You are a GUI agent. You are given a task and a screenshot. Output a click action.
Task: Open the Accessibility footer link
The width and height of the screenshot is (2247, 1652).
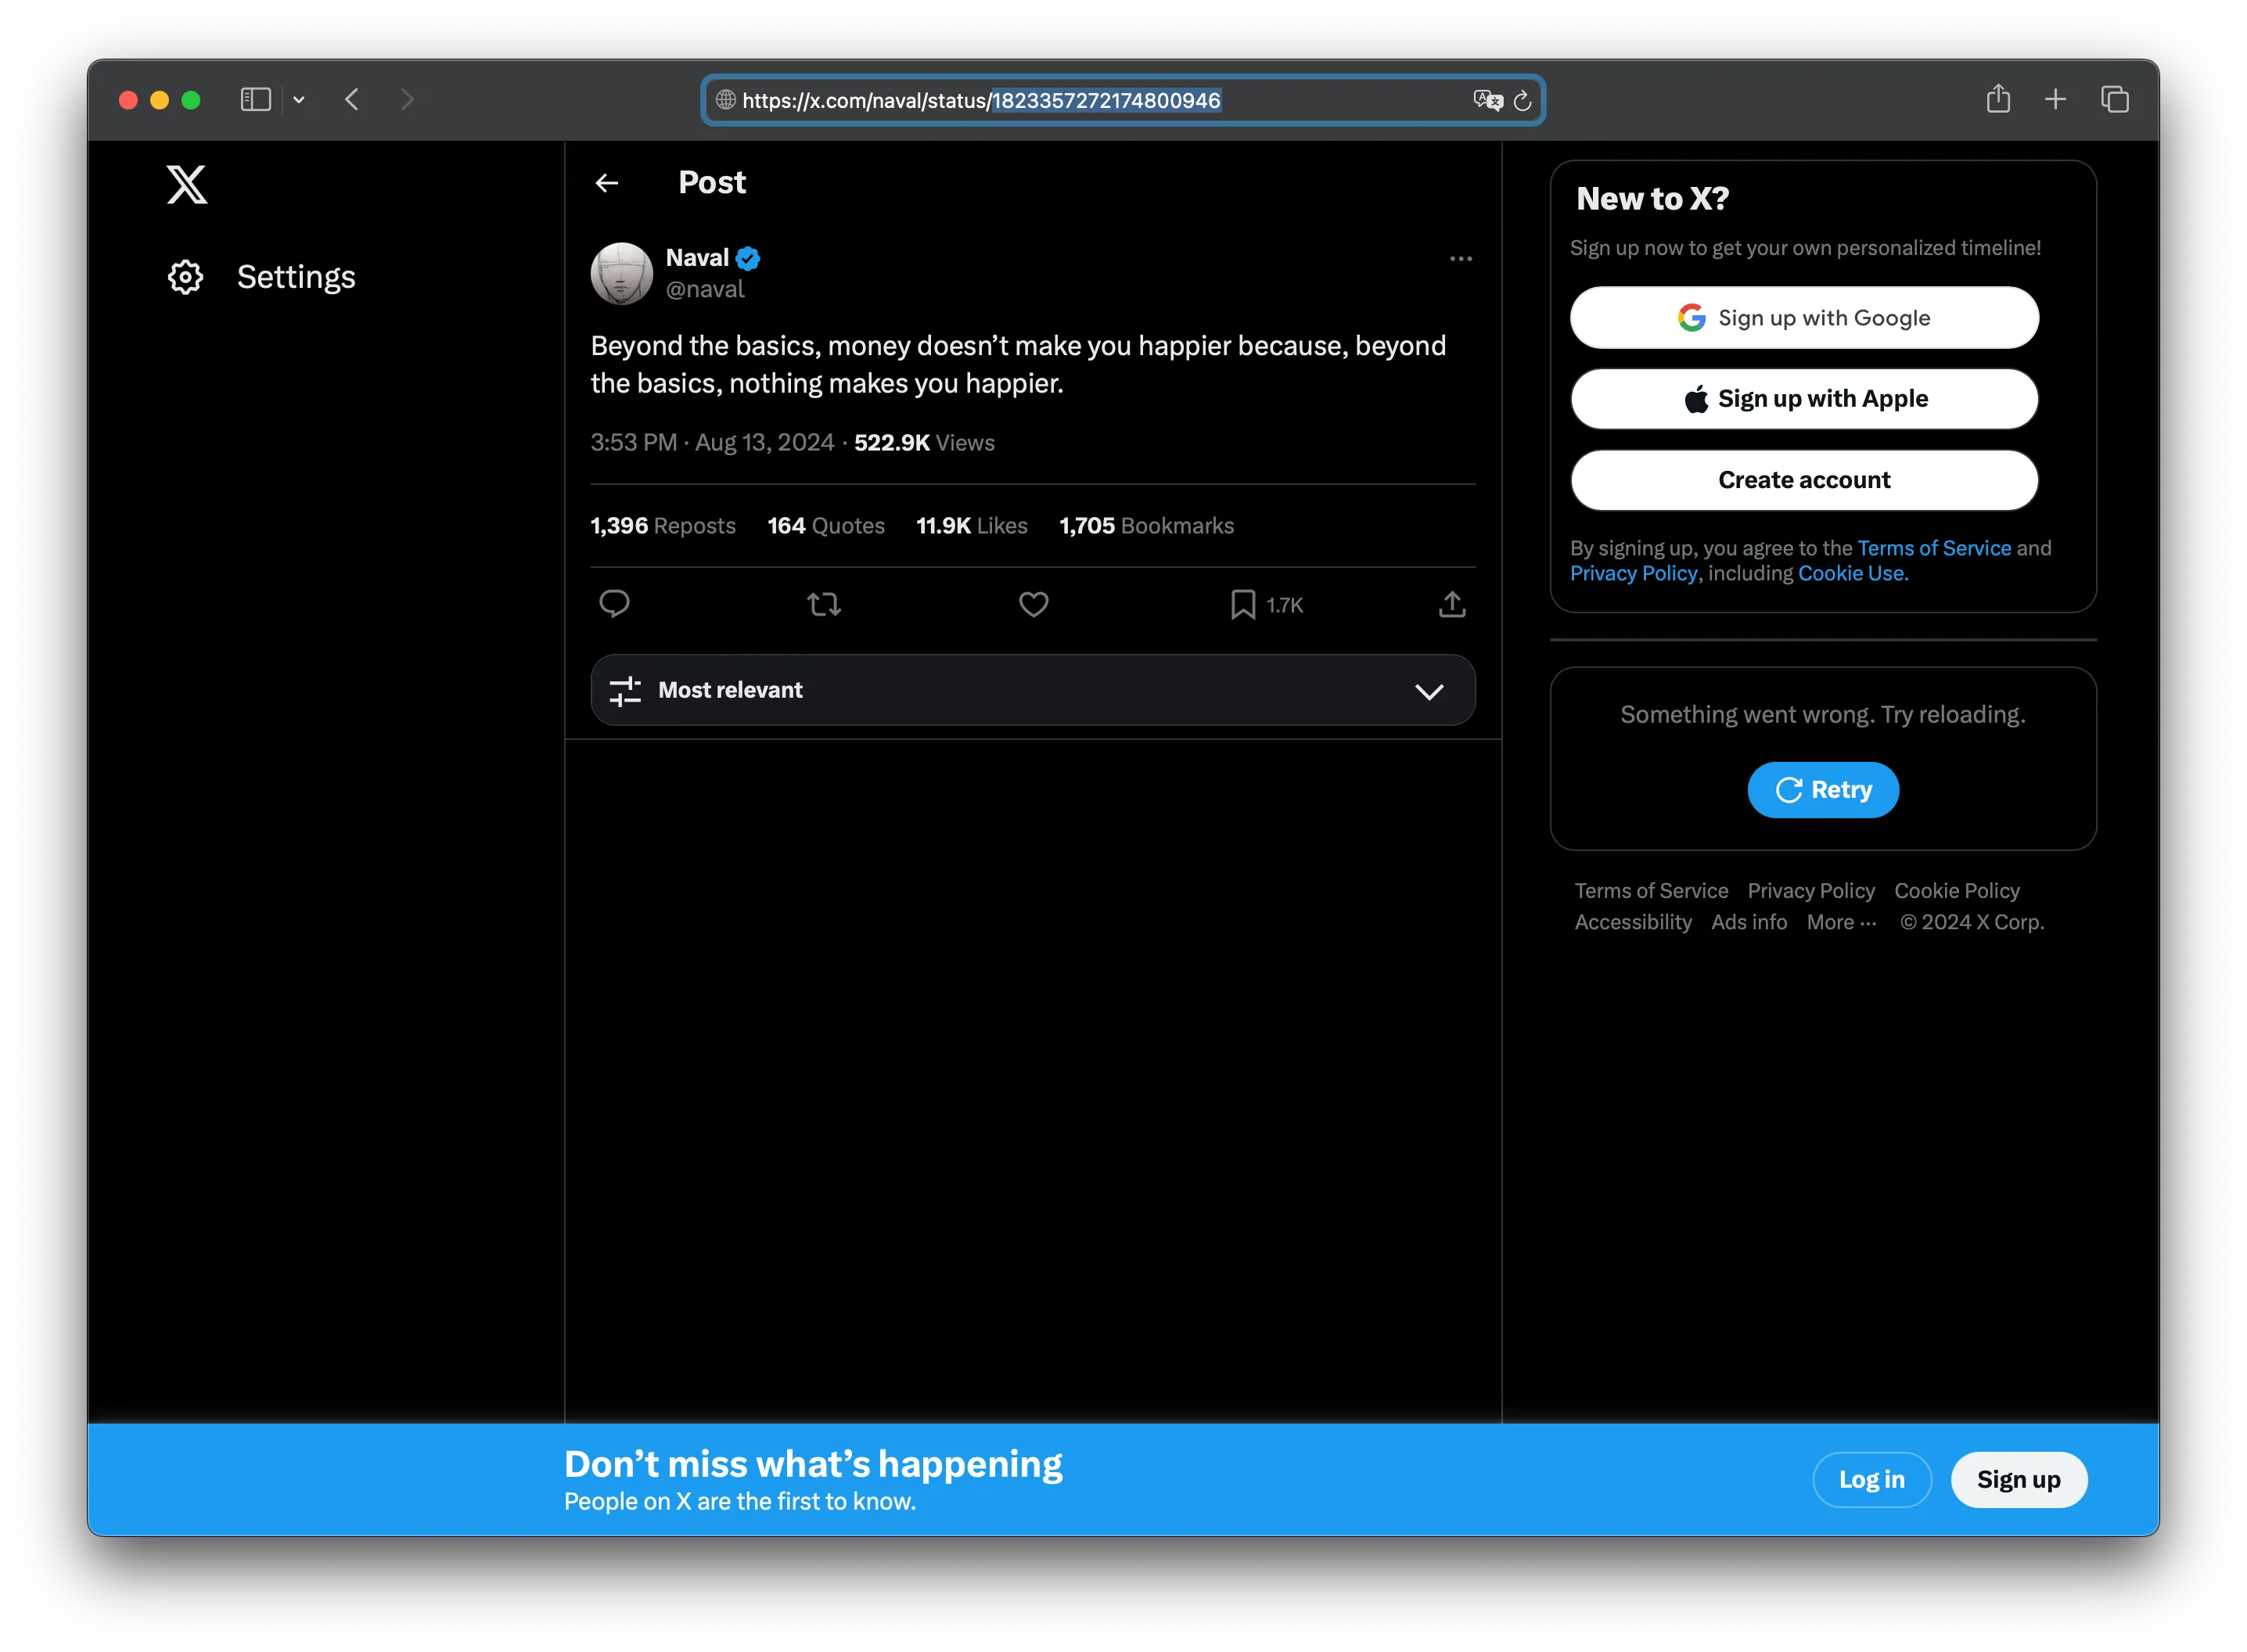pos(1633,923)
